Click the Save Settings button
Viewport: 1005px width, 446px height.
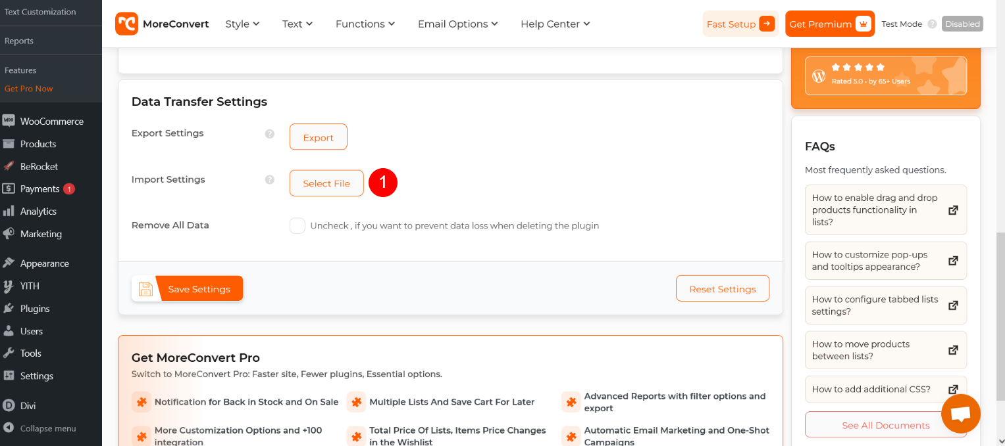click(x=188, y=289)
